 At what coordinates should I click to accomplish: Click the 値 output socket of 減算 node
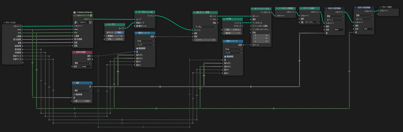(92, 86)
